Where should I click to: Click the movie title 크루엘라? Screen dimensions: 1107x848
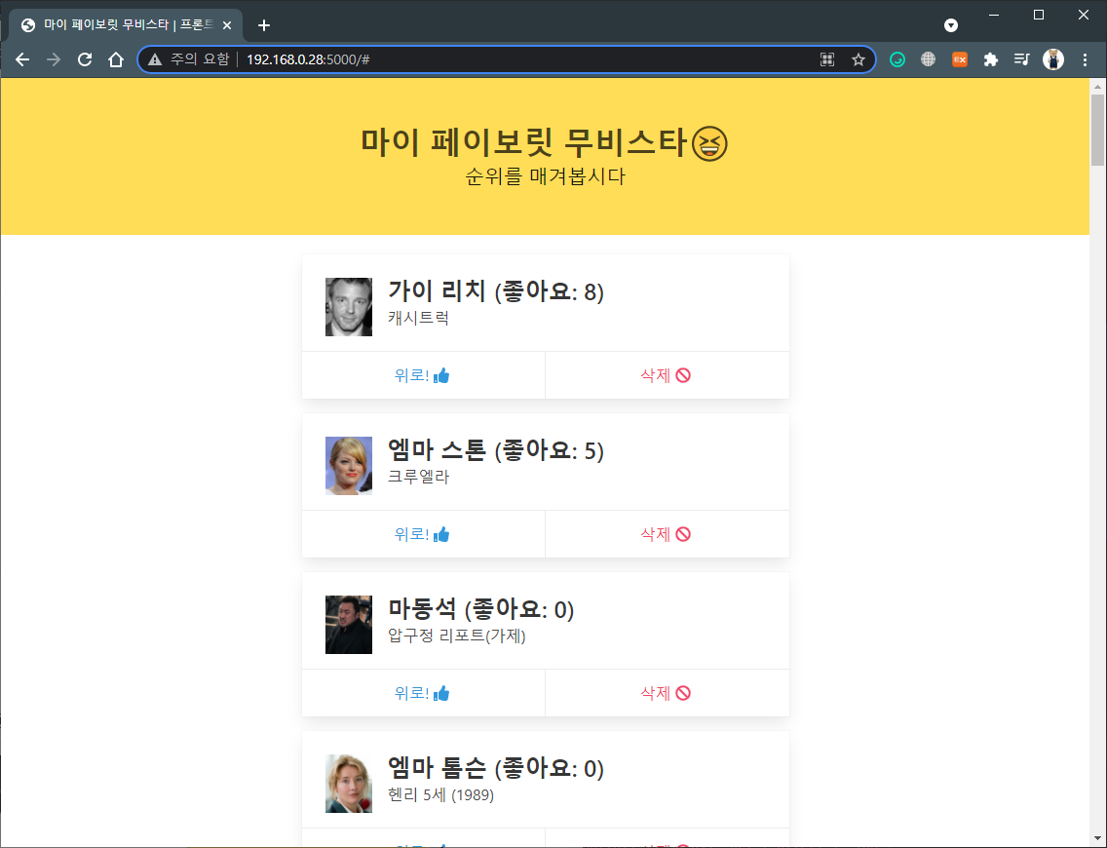click(419, 477)
